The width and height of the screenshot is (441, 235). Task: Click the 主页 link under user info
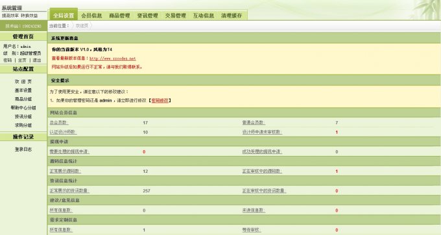(x=22, y=60)
